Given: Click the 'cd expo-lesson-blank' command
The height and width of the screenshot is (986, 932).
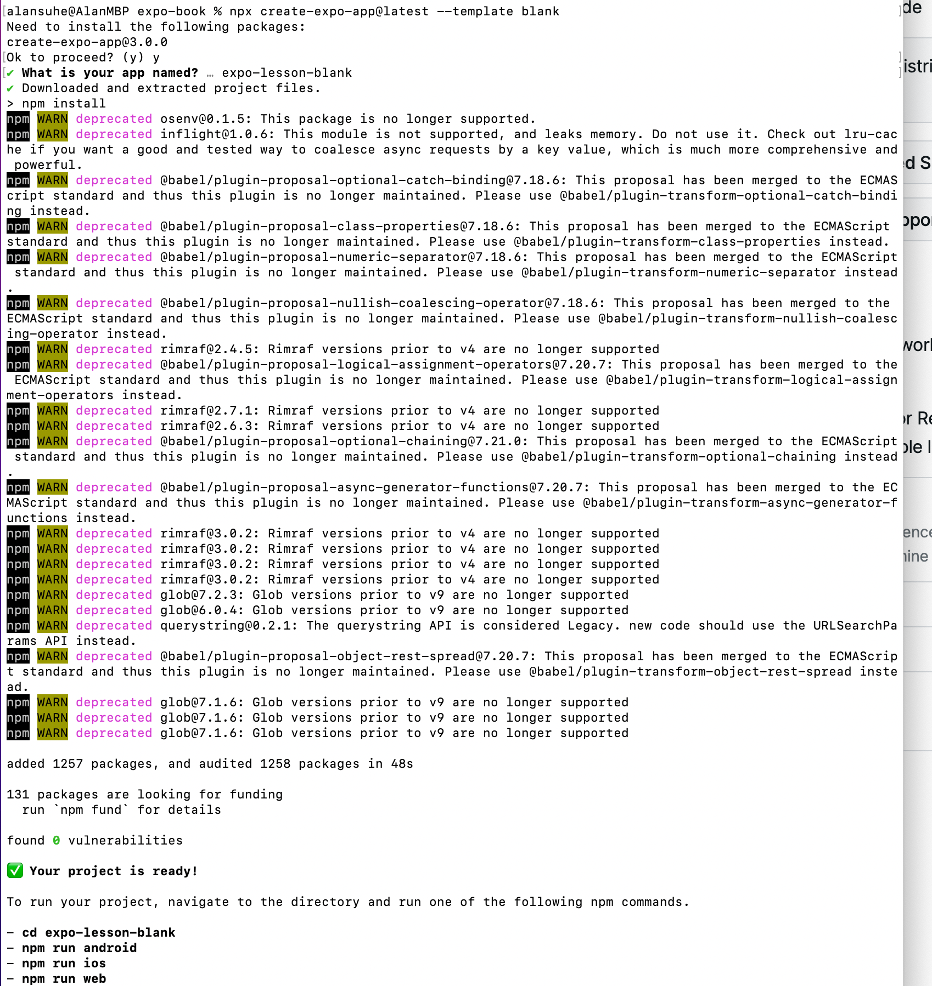Looking at the screenshot, I should (x=99, y=933).
